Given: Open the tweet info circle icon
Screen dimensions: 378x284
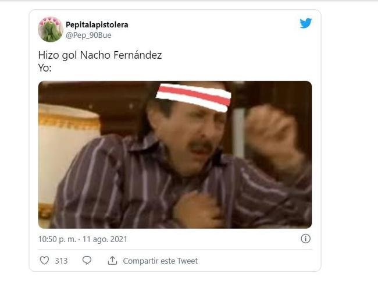Looking at the screenshot, I should click(306, 239).
